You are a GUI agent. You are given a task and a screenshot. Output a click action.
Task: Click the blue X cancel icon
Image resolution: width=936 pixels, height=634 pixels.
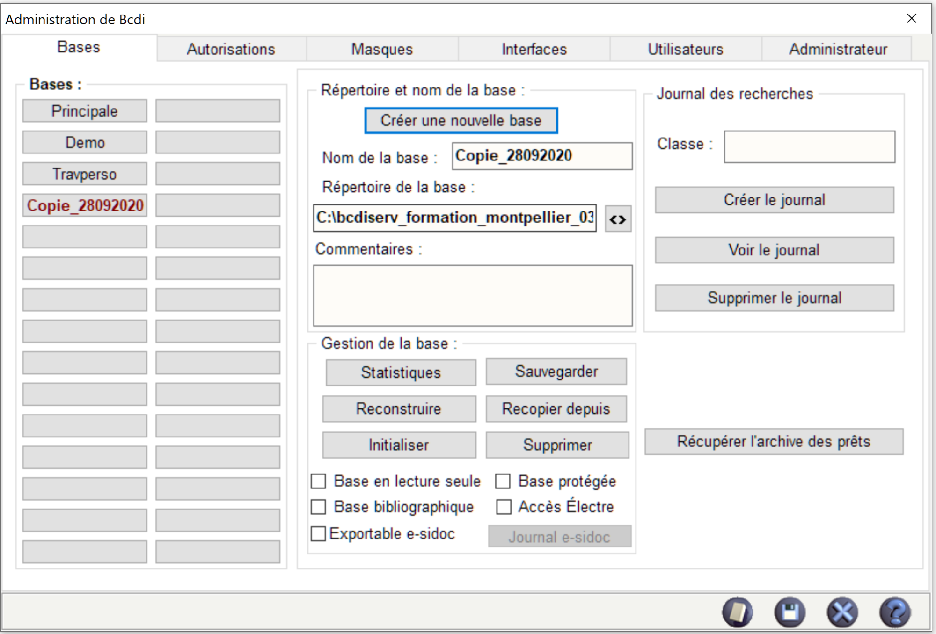(842, 612)
